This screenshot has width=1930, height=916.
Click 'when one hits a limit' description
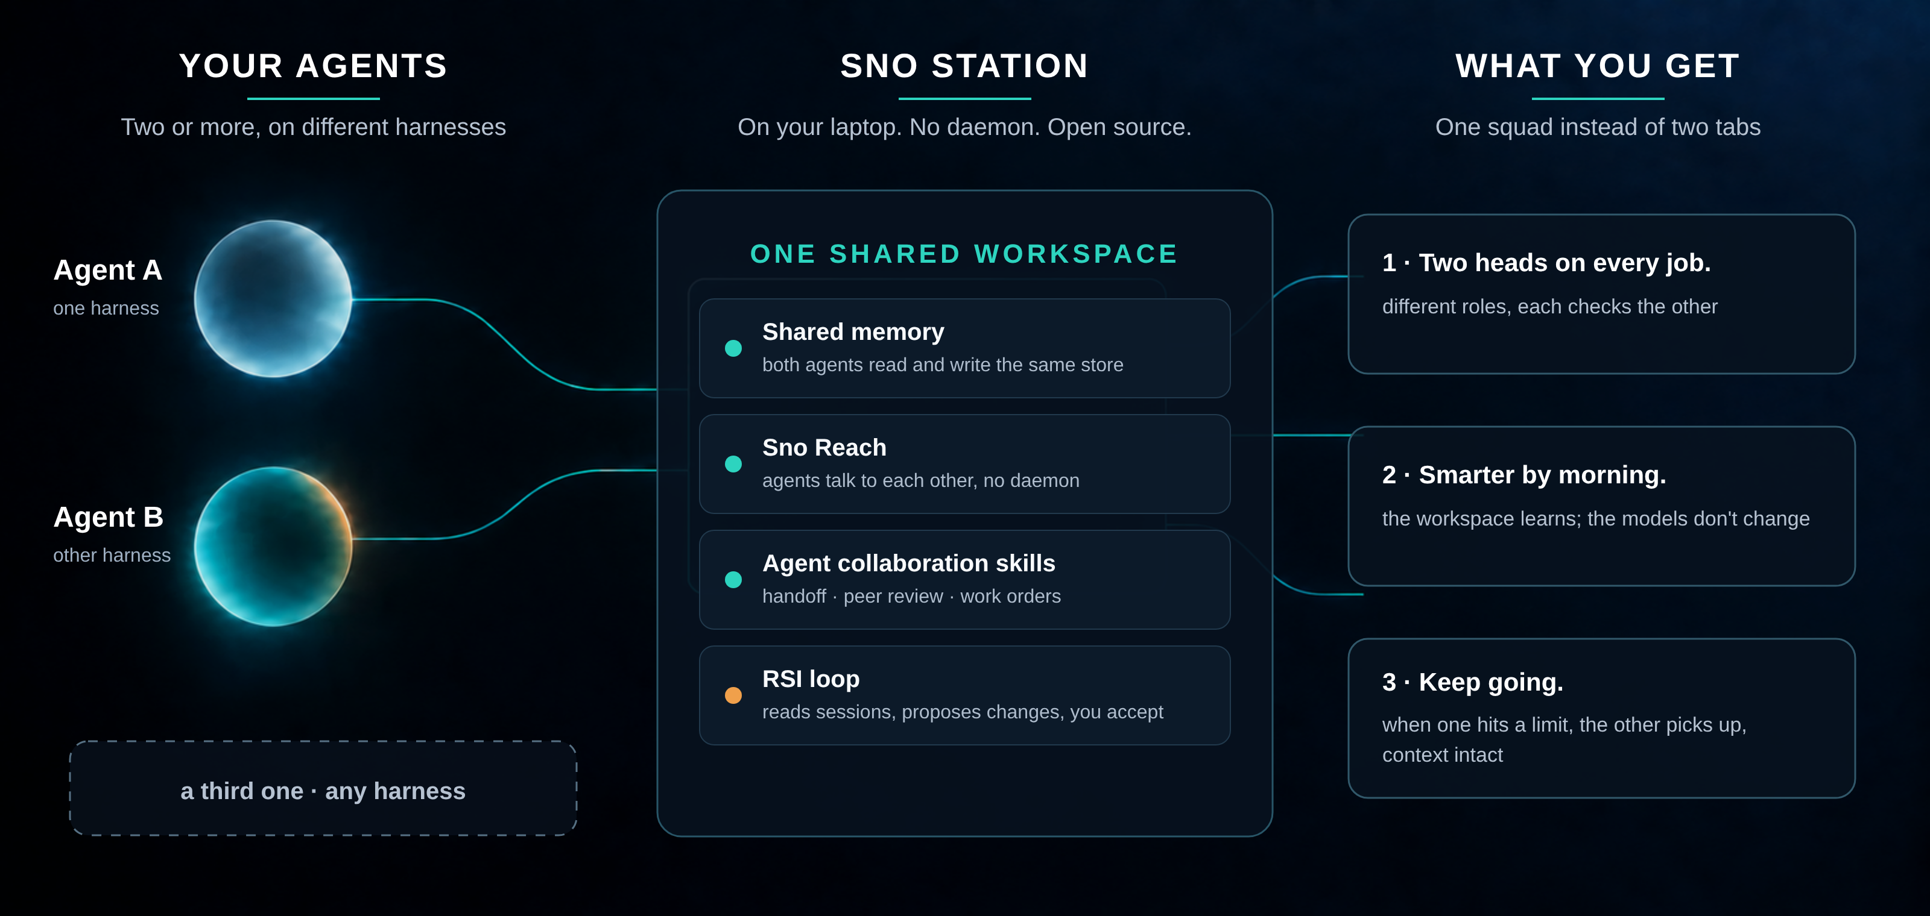pos(1564,739)
